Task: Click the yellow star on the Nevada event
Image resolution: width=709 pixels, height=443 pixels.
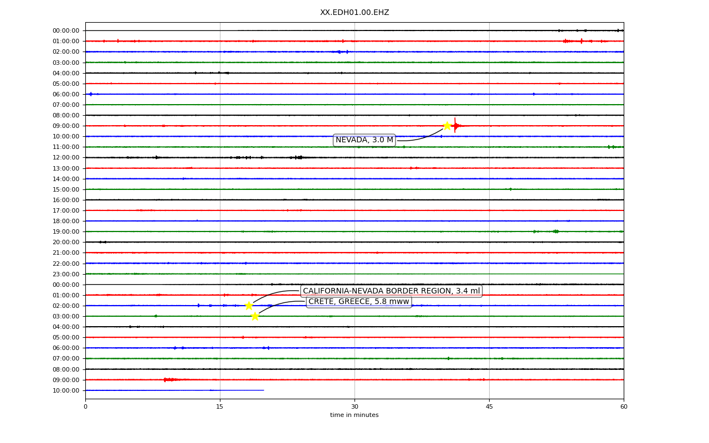Action: (447, 126)
